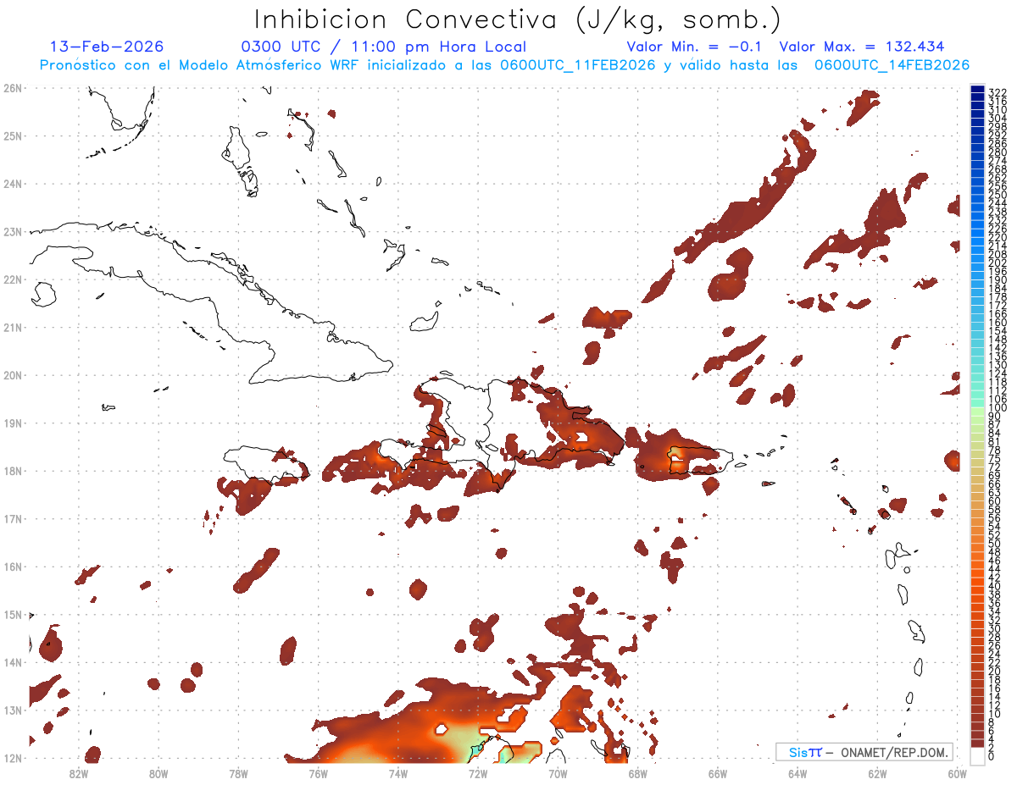The height and width of the screenshot is (785, 1017).
Task: Click the longitude label "80W"
Action: 158,773
